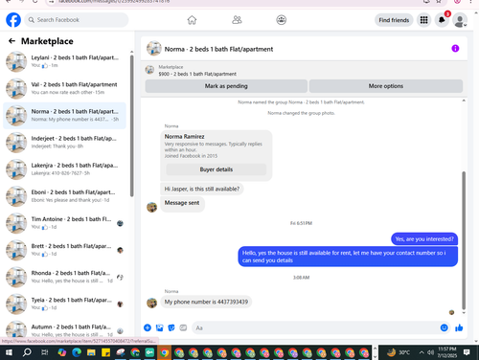The image size is (479, 360).
Task: Click Mark as pending button
Action: click(x=226, y=86)
